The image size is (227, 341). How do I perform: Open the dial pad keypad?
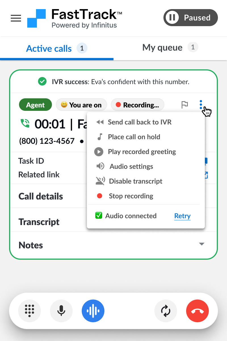[30, 311]
